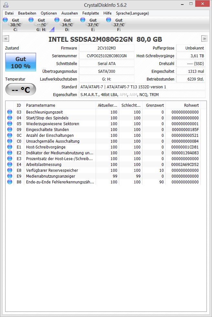
Task: Go to next disk with right arrow
Action: click(x=204, y=38)
